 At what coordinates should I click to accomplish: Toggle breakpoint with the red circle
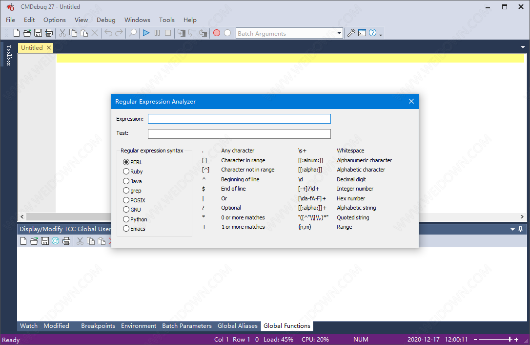[x=217, y=33]
